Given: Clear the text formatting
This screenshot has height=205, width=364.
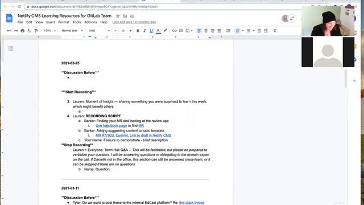Looking at the screenshot, I should [x=275, y=31].
